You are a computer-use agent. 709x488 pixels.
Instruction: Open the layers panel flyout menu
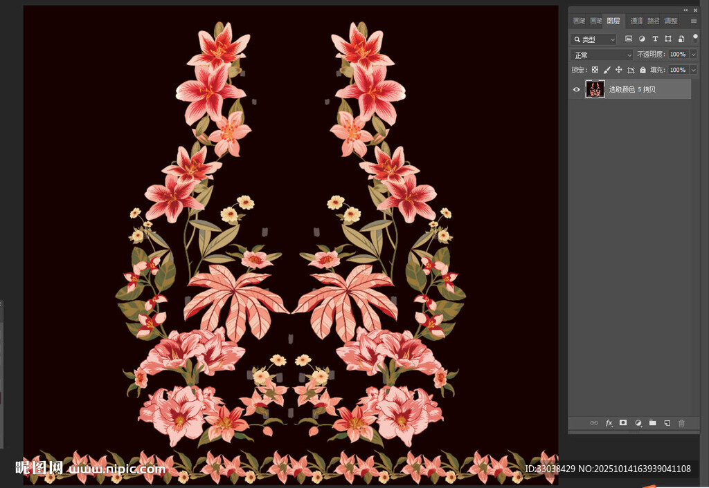(x=694, y=21)
